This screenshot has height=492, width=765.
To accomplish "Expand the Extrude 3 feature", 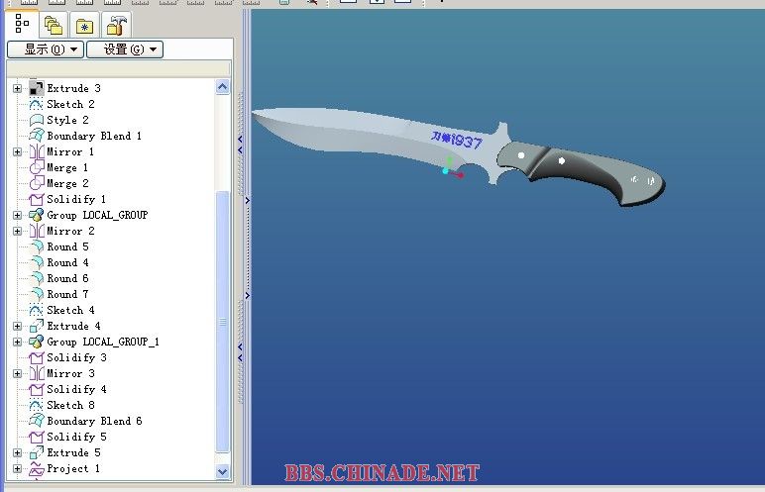I will coord(18,88).
